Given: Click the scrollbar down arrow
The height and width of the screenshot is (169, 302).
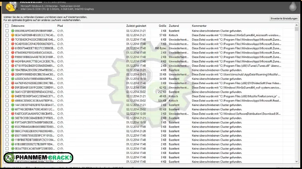Looking at the screenshot, I should coord(297,162).
